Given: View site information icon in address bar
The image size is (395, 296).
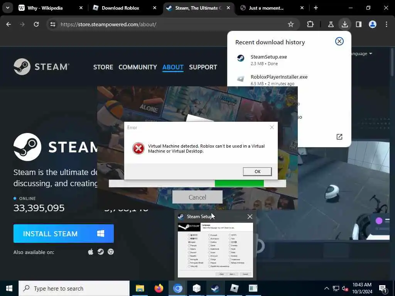Looking at the screenshot, I should pos(52,24).
